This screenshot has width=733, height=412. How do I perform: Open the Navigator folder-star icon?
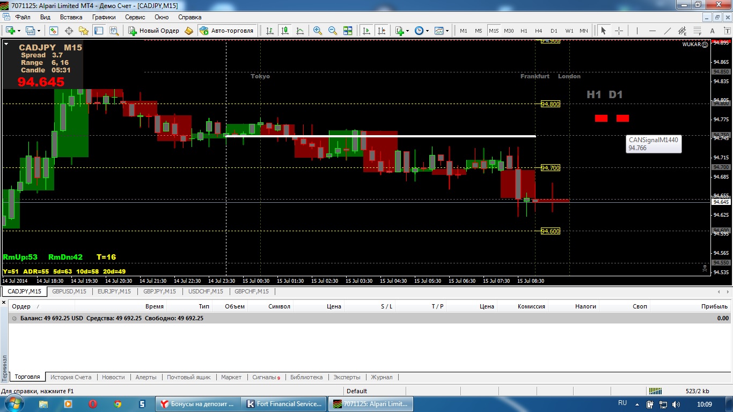pyautogui.click(x=83, y=31)
